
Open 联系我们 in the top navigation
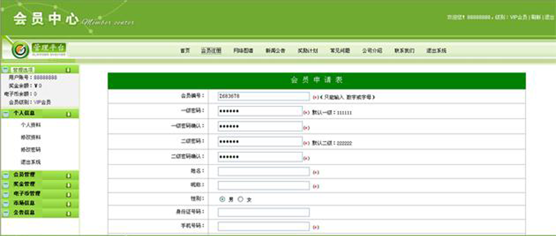click(x=404, y=51)
